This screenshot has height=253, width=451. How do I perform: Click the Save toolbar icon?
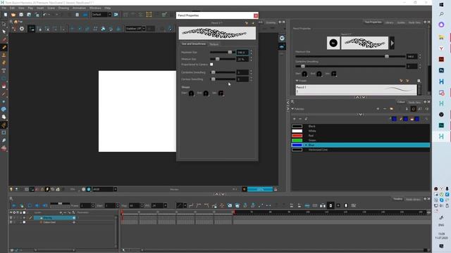click(21, 15)
